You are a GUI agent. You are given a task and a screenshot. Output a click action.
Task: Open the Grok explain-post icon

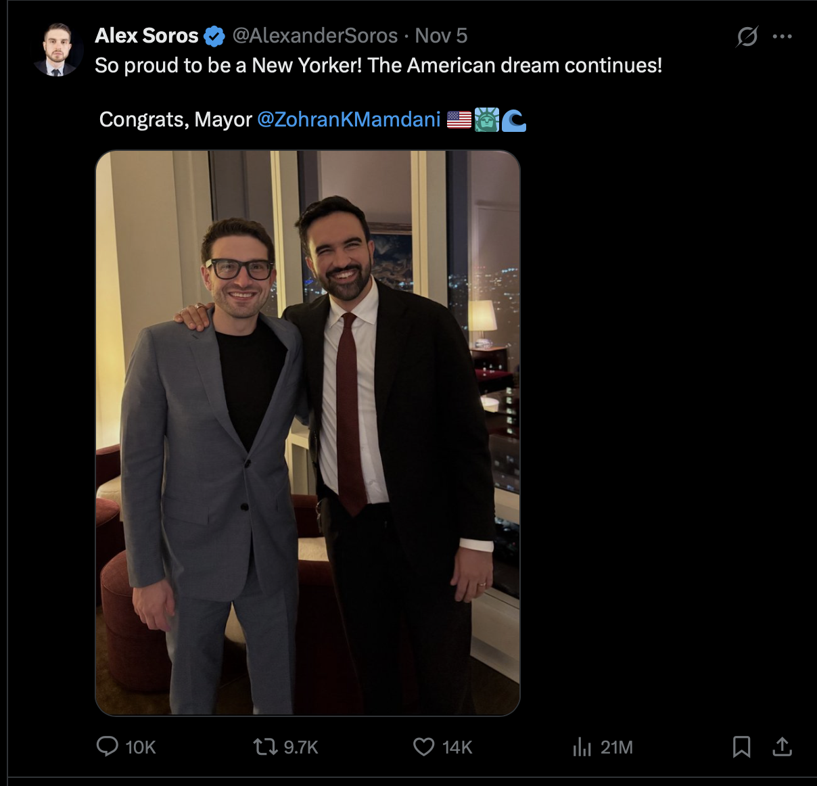747,37
